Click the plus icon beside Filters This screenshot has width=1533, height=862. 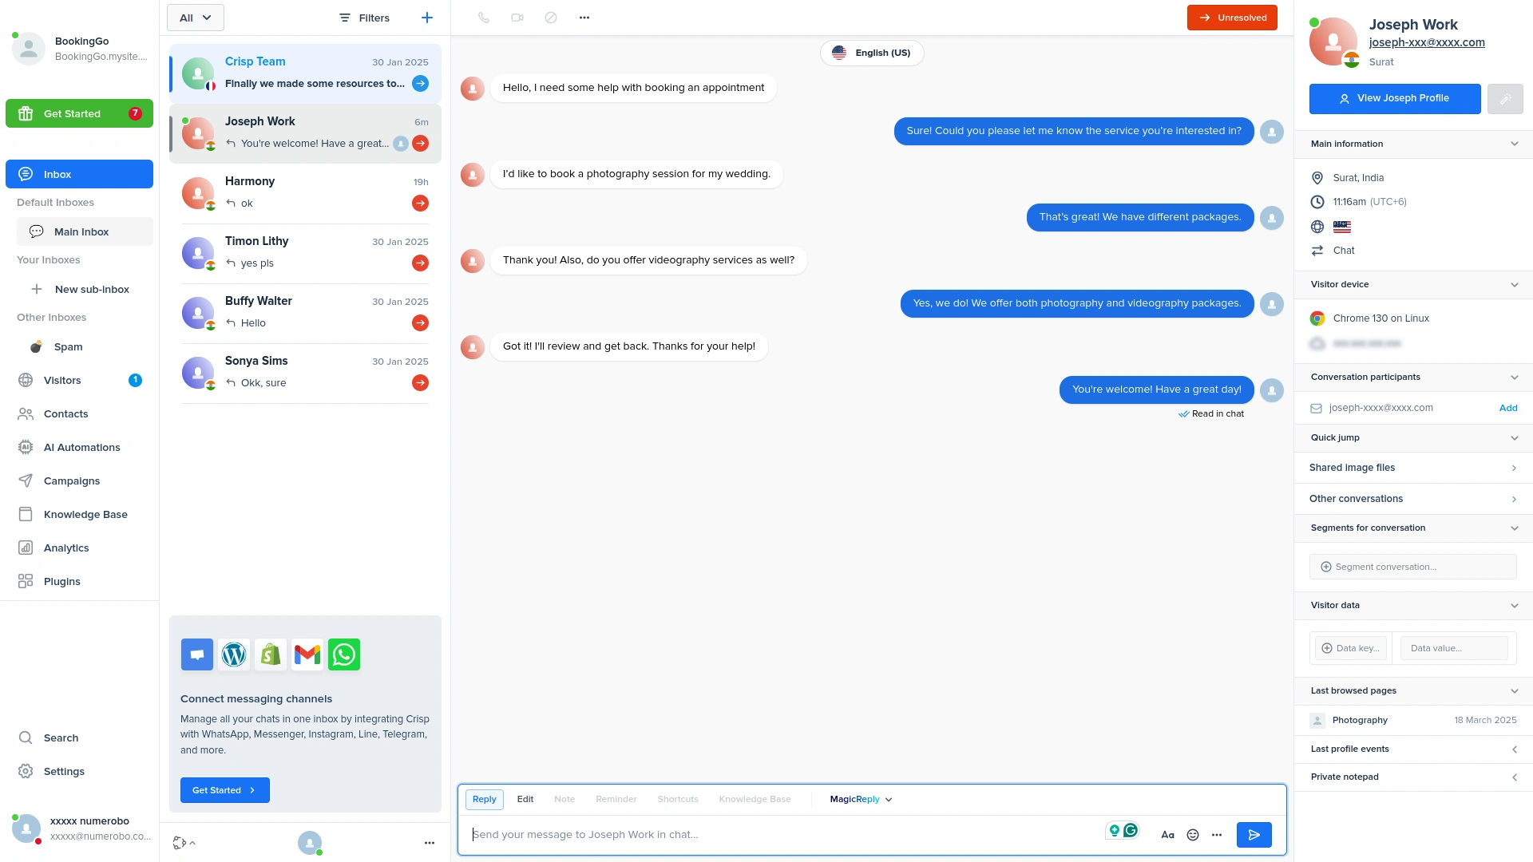coord(427,18)
